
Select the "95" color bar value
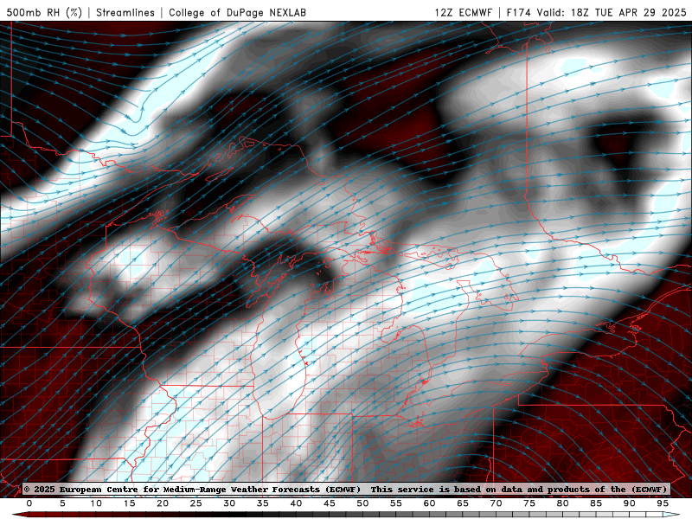(x=663, y=503)
